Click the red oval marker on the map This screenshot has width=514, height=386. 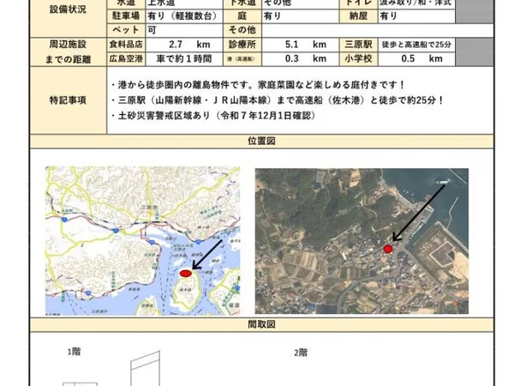[x=186, y=273]
